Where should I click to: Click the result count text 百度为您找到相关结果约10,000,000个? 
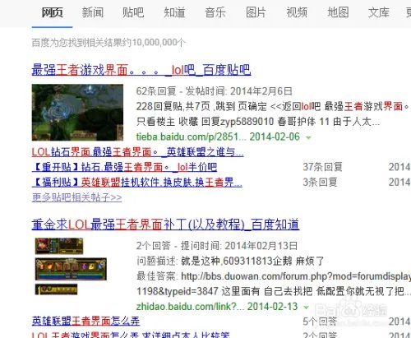(109, 43)
